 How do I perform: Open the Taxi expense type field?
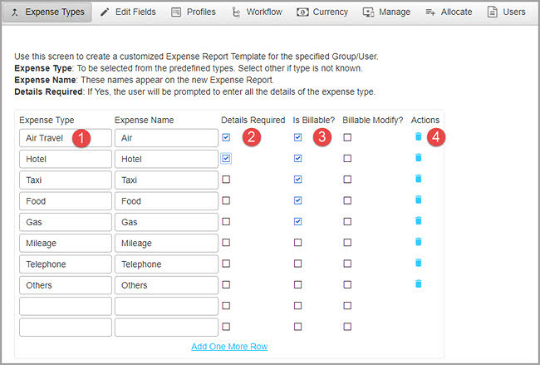tap(66, 180)
